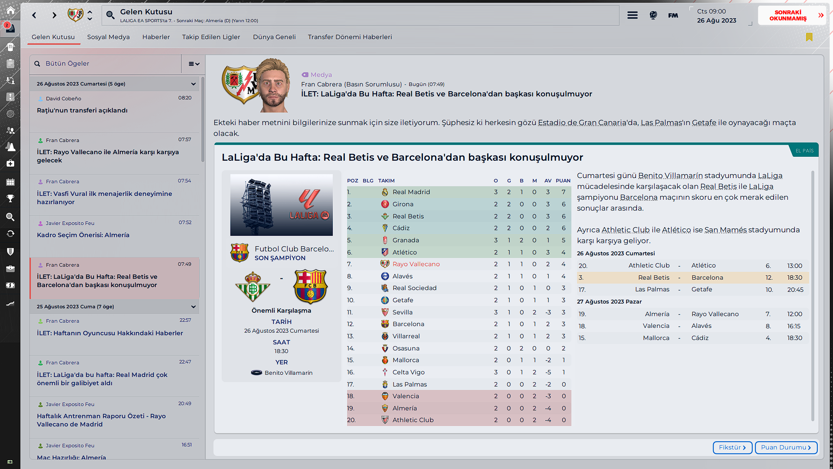Open the trophy competitions sidebar icon

(10, 199)
